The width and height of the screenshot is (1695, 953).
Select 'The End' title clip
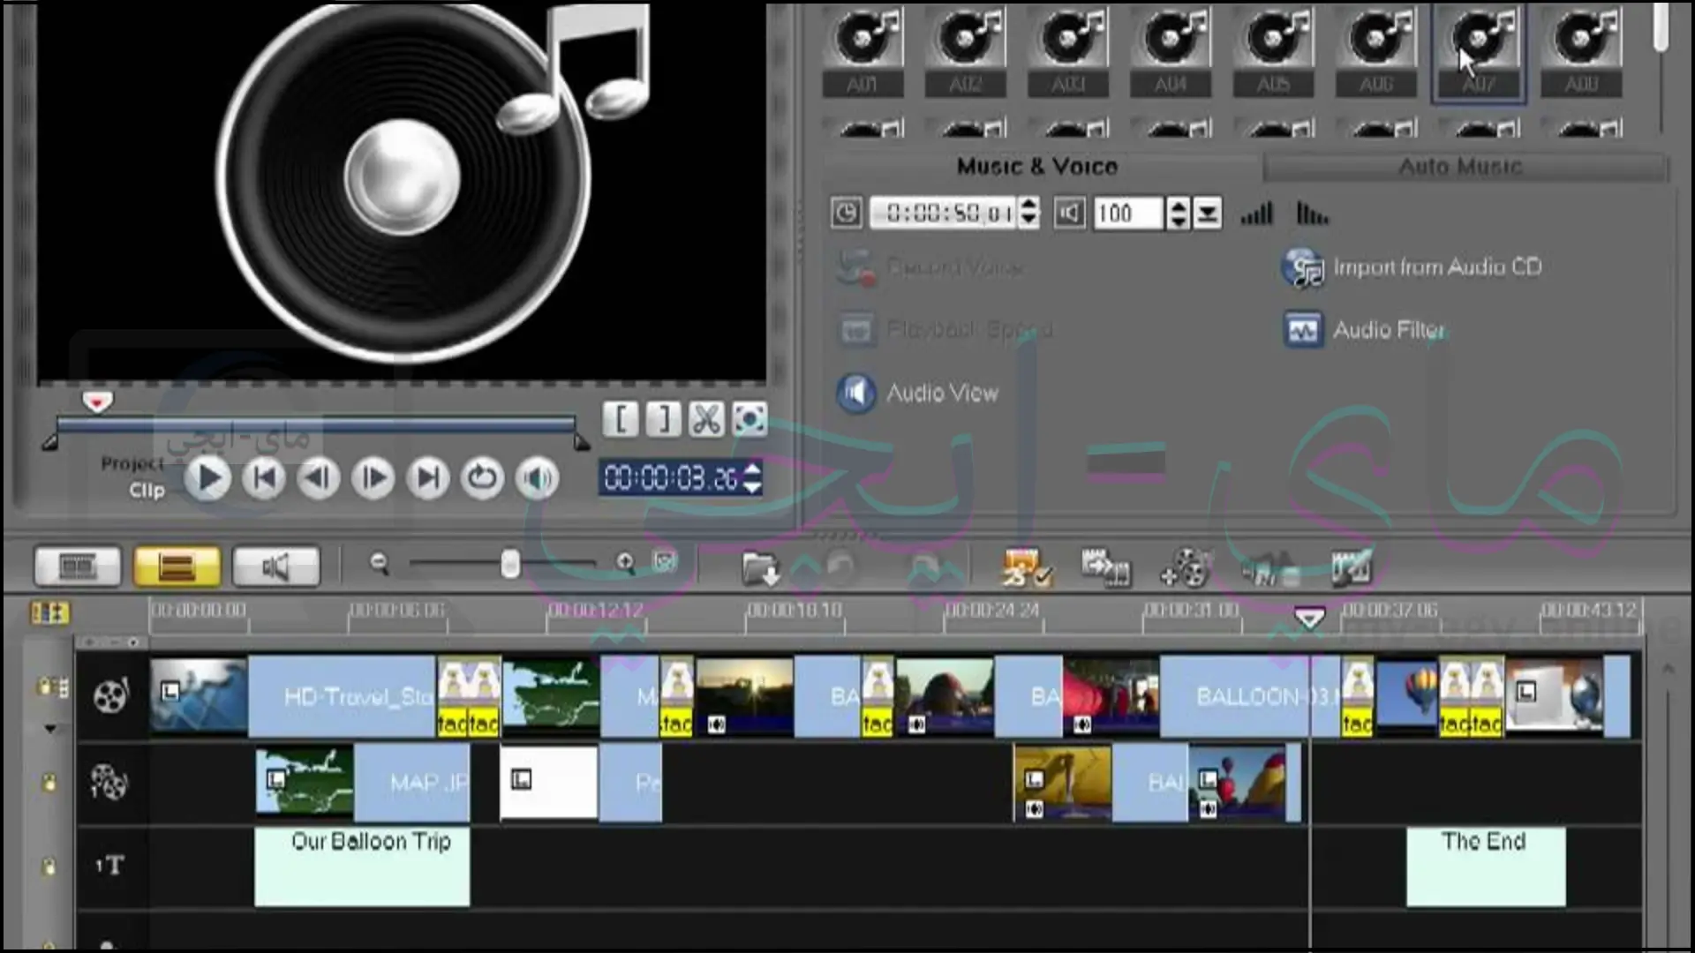pos(1486,867)
